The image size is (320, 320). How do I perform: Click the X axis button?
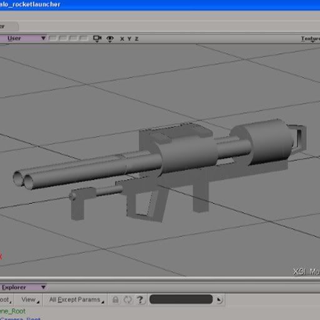click(122, 39)
